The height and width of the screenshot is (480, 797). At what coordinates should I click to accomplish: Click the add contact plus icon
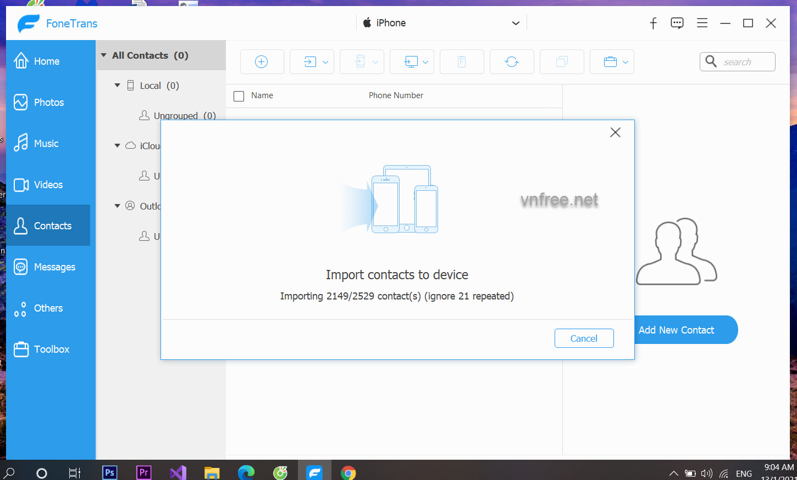tap(262, 62)
